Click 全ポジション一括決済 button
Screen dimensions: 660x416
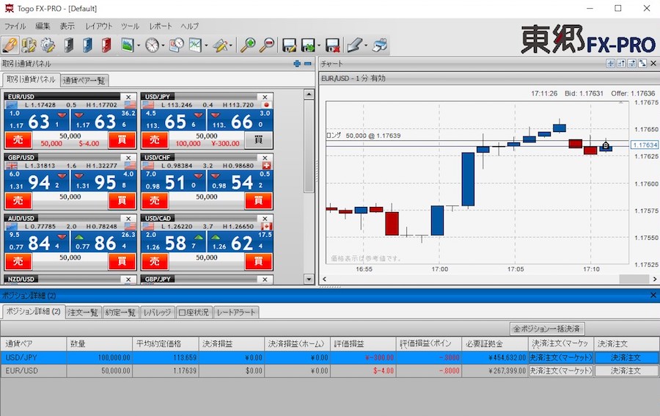tap(546, 329)
